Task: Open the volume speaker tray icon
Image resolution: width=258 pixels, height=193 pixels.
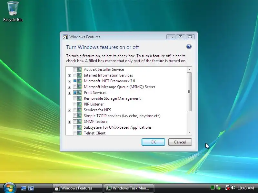Action: [233, 188]
